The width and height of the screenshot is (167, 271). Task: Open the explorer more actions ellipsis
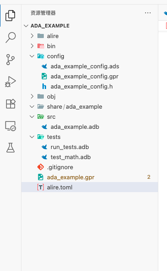click(x=148, y=13)
